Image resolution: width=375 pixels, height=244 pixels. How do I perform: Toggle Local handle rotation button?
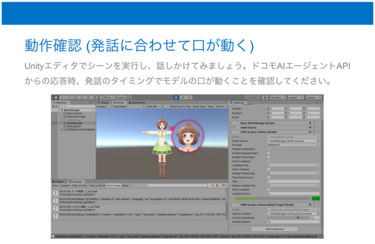coord(119,98)
